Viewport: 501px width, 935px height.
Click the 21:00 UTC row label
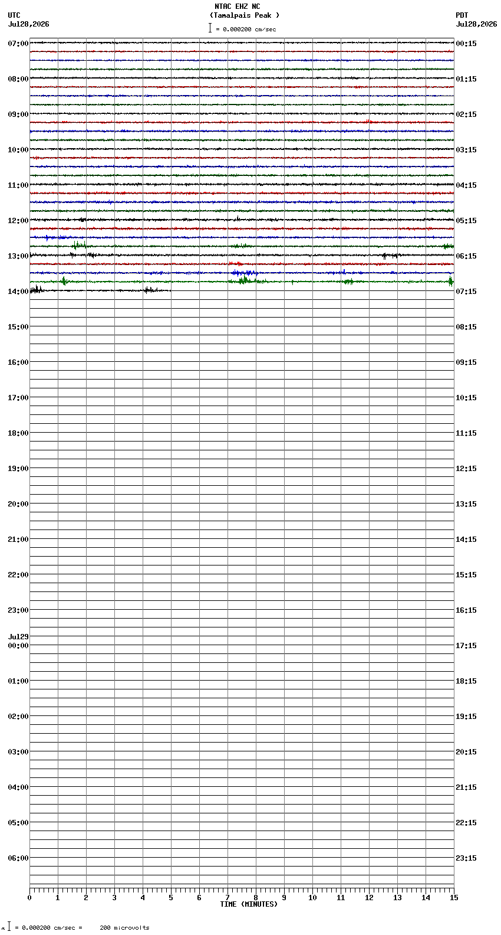tap(18, 540)
